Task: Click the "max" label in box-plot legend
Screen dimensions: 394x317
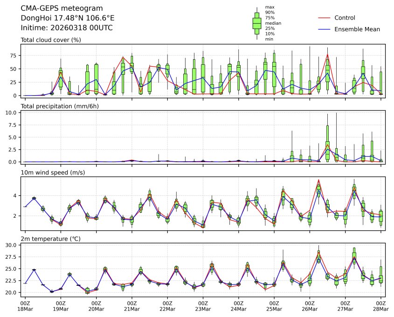Action: click(x=269, y=7)
